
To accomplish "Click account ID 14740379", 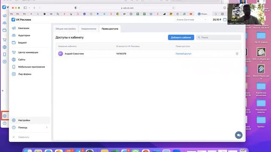I will pos(121,54).
